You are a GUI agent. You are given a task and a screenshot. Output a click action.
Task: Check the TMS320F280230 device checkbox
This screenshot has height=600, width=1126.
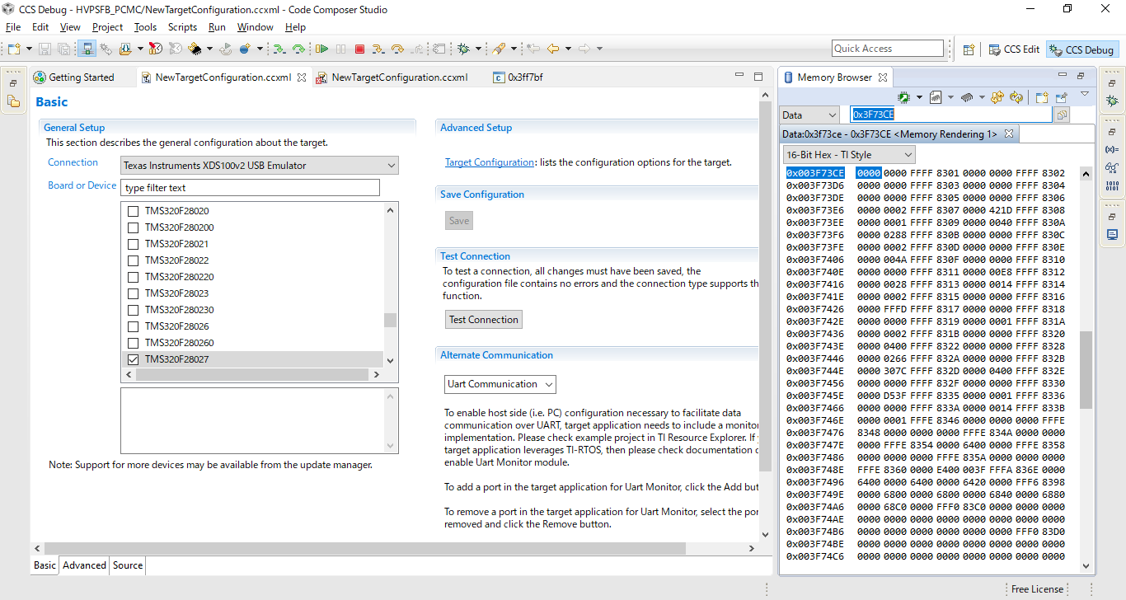[x=133, y=310]
